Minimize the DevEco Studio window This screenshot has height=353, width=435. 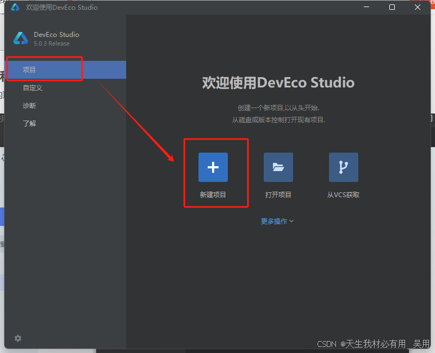tap(366, 7)
